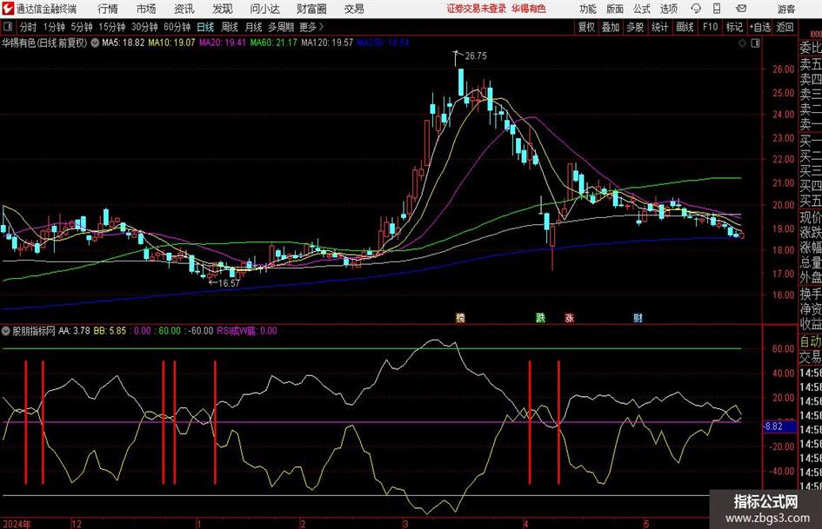
Task: Toggle 叠加 overlay mode
Action: (x=611, y=27)
